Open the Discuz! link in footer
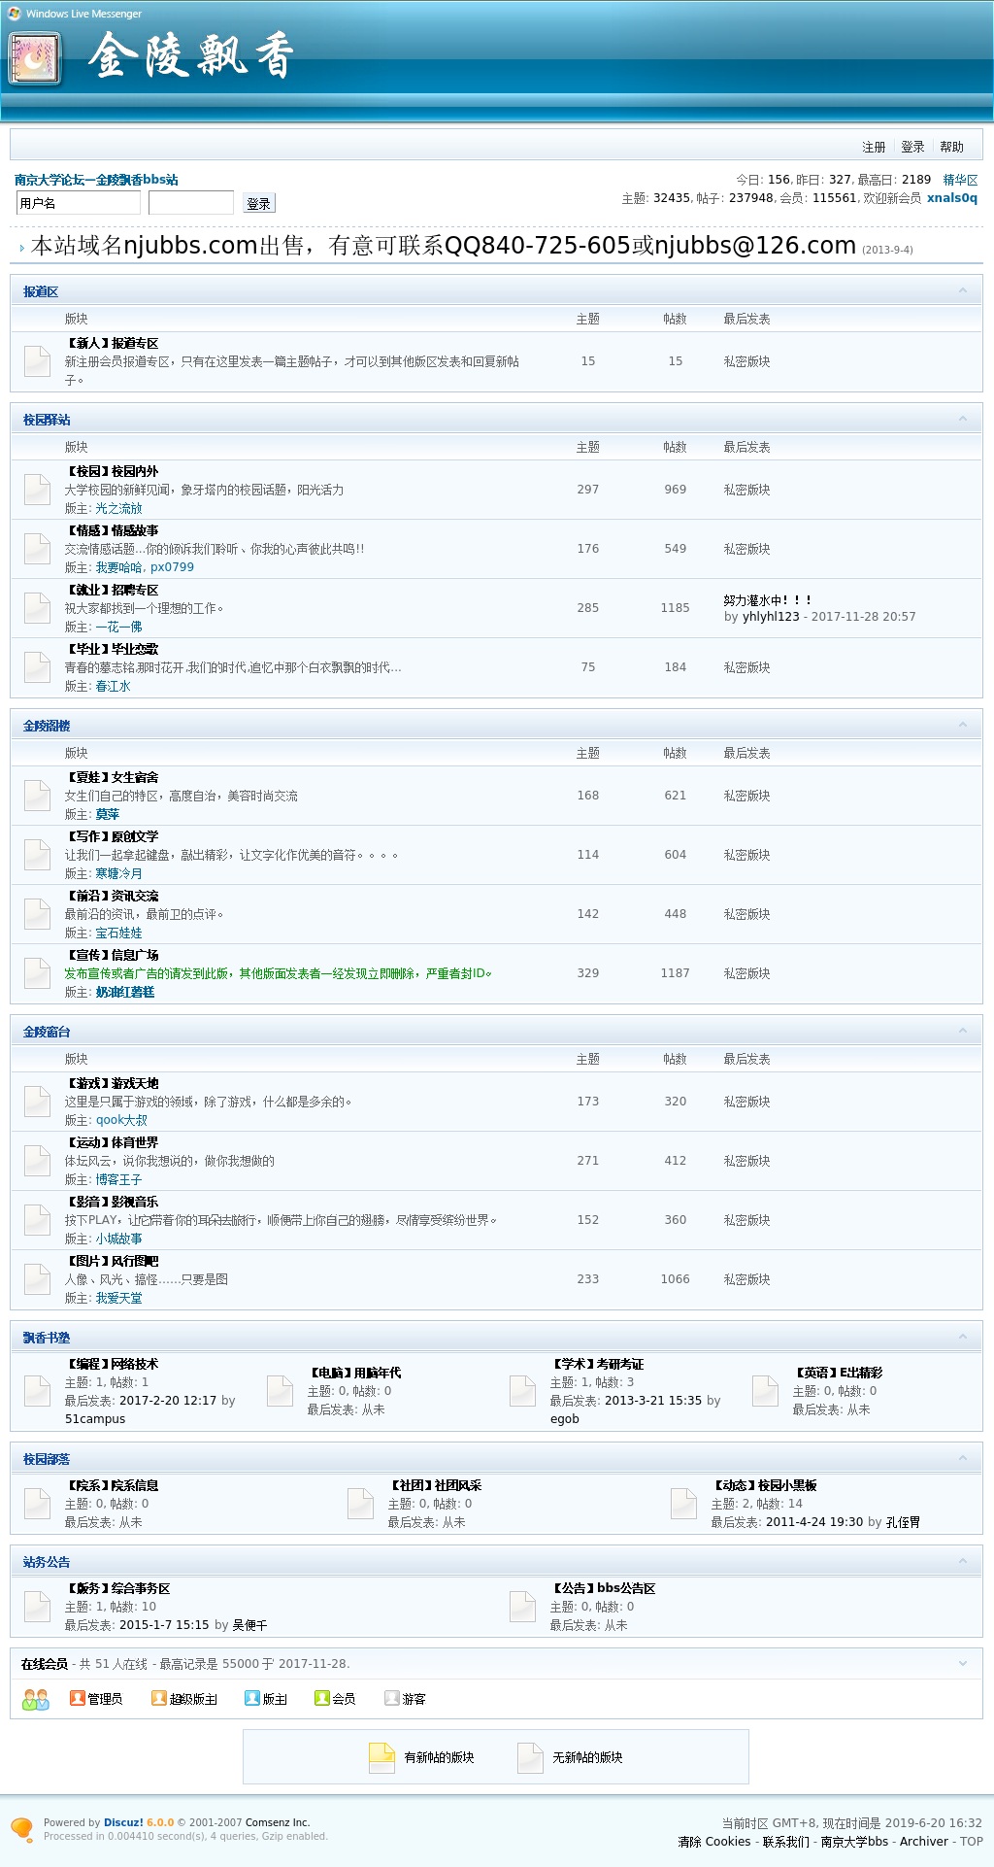Screen dimensions: 994x1867 (123, 1822)
